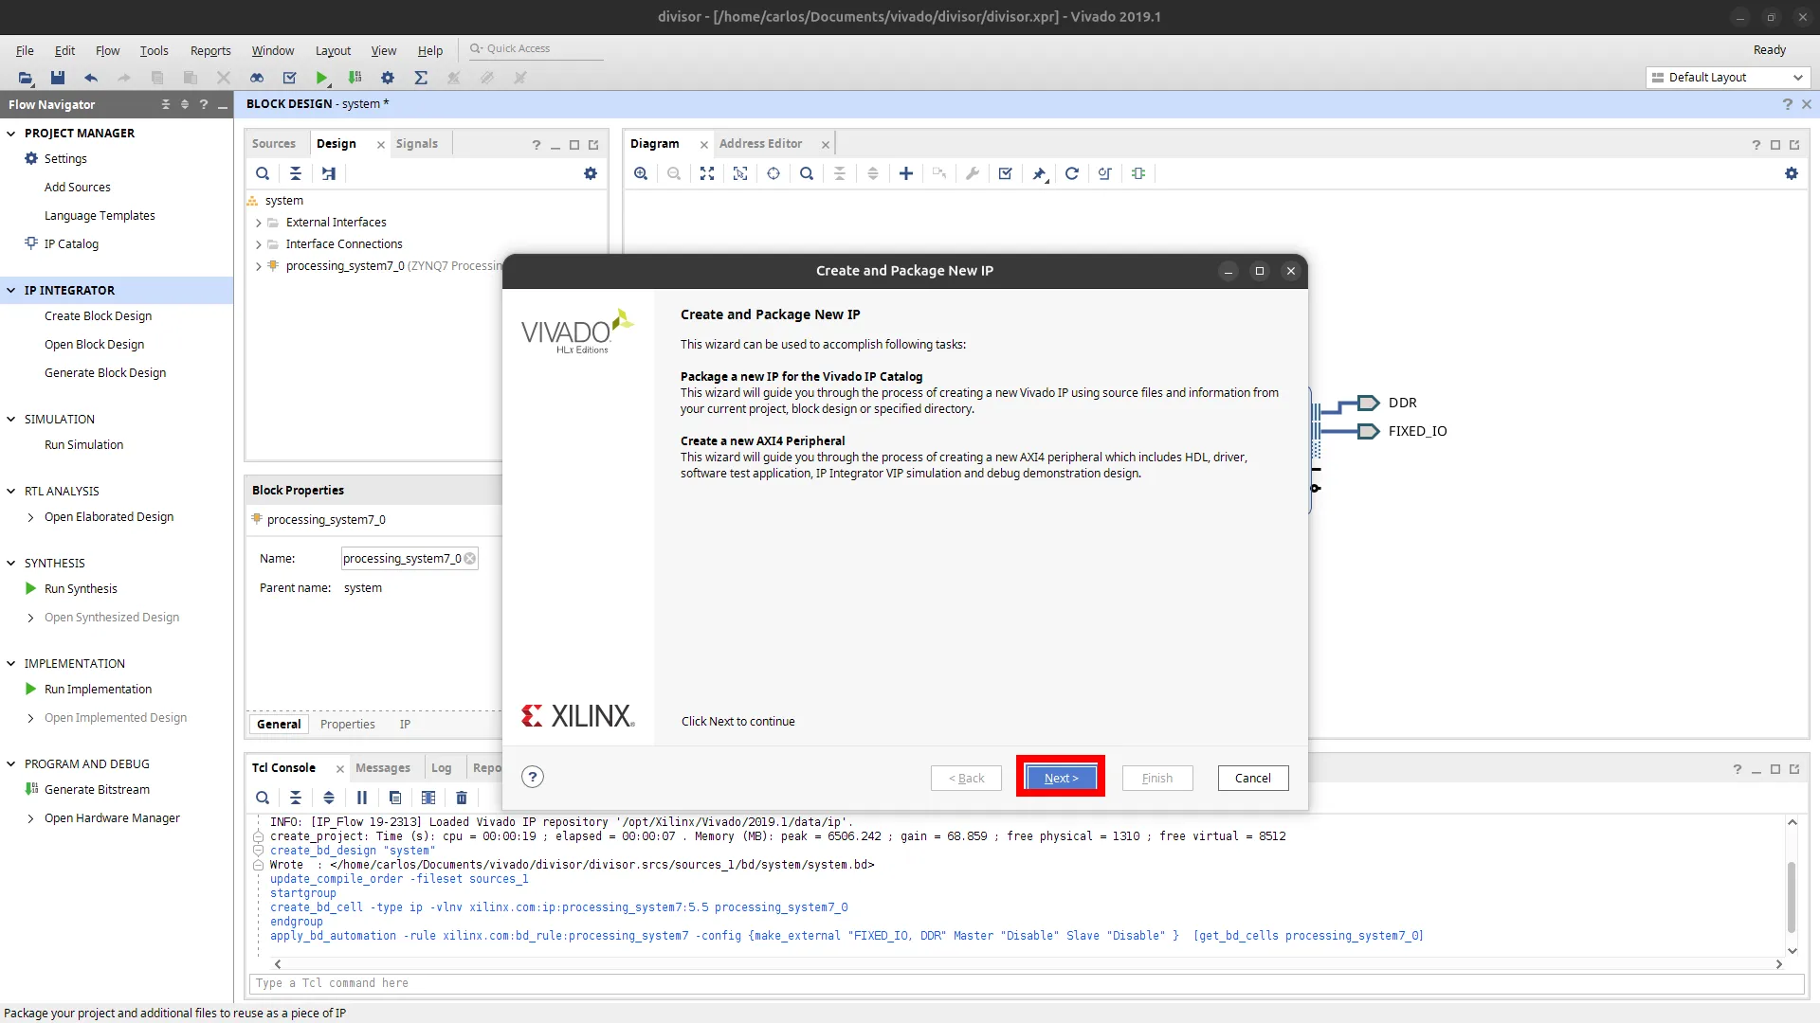This screenshot has width=1820, height=1023.
Task: Open IP Catalog from Flow Navigator
Action: (x=71, y=244)
